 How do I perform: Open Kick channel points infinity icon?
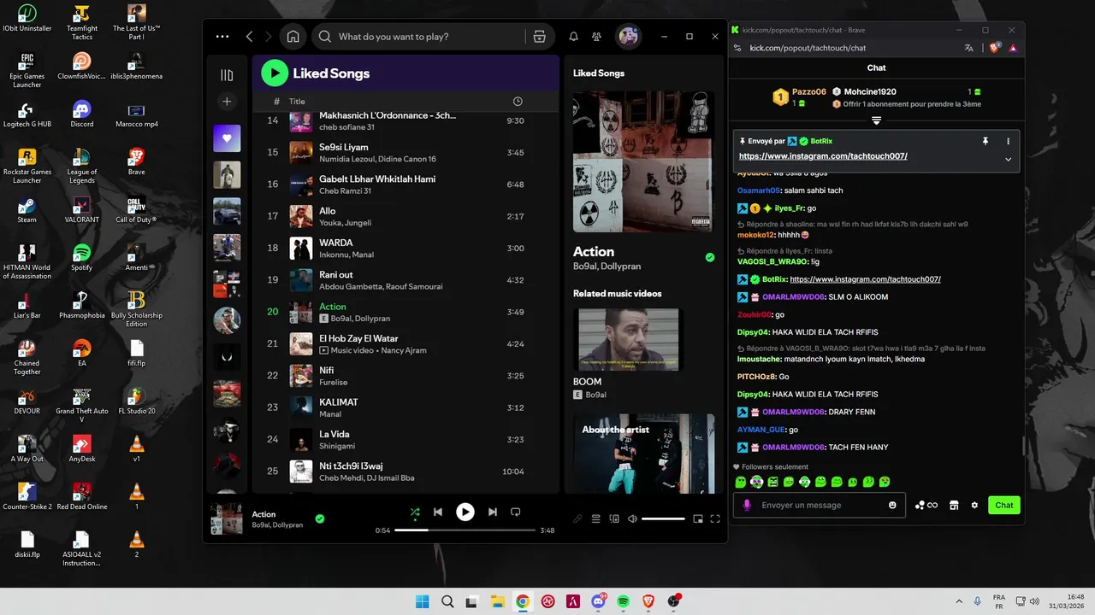point(926,505)
